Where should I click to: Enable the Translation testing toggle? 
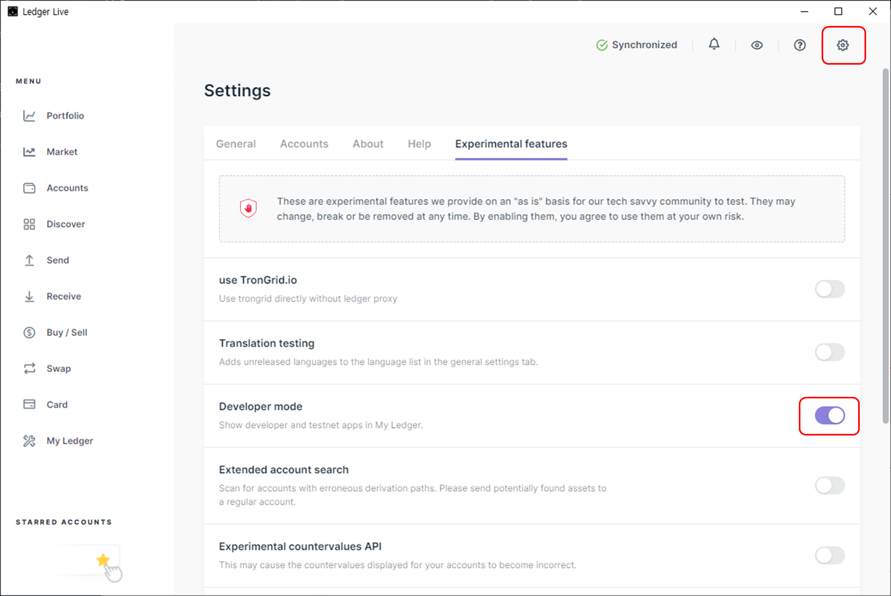pos(830,352)
